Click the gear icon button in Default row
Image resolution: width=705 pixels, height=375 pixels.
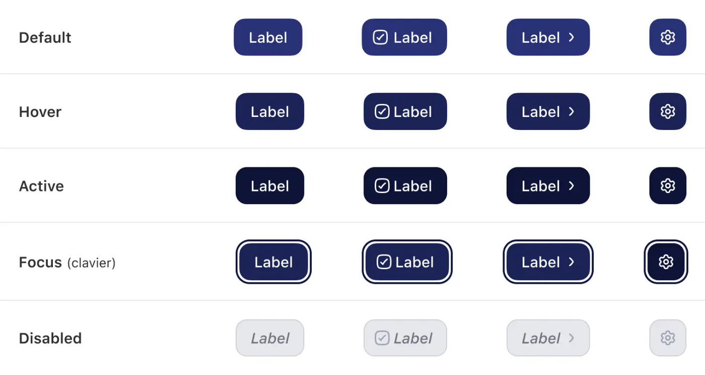coord(668,37)
